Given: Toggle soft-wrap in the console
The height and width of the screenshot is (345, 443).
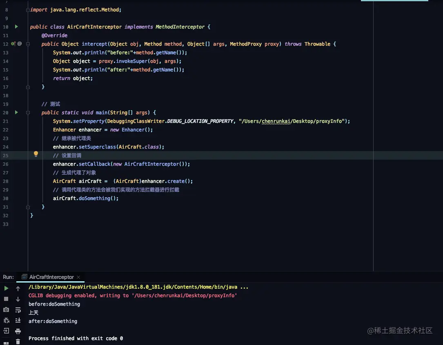Looking at the screenshot, I should tap(18, 310).
